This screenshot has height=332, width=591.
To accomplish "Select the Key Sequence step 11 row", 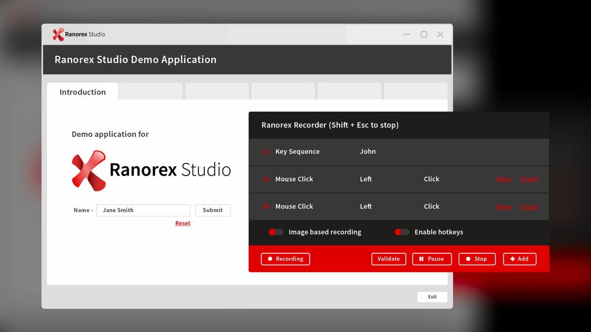I will (x=399, y=152).
